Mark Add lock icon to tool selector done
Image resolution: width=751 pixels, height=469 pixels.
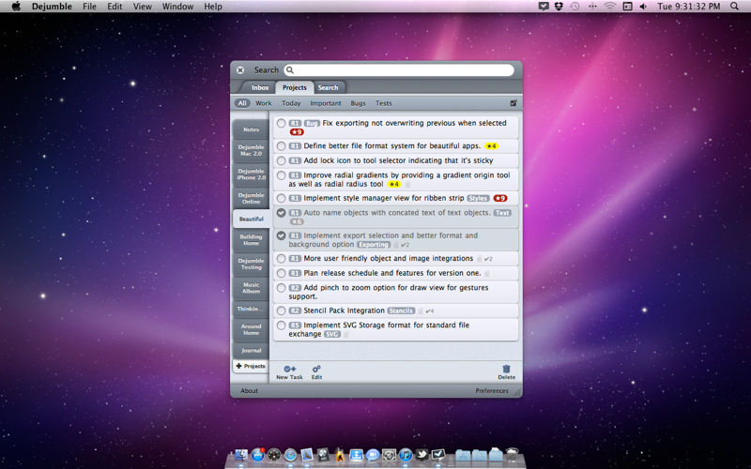282,160
